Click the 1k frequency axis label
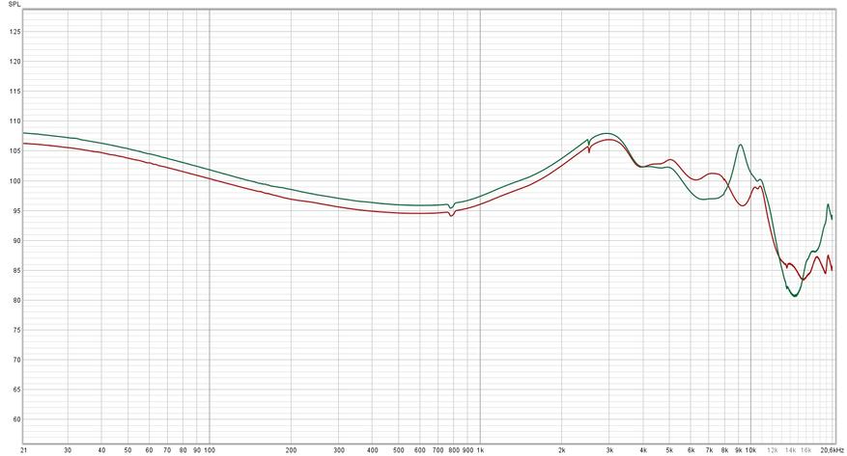 click(480, 450)
